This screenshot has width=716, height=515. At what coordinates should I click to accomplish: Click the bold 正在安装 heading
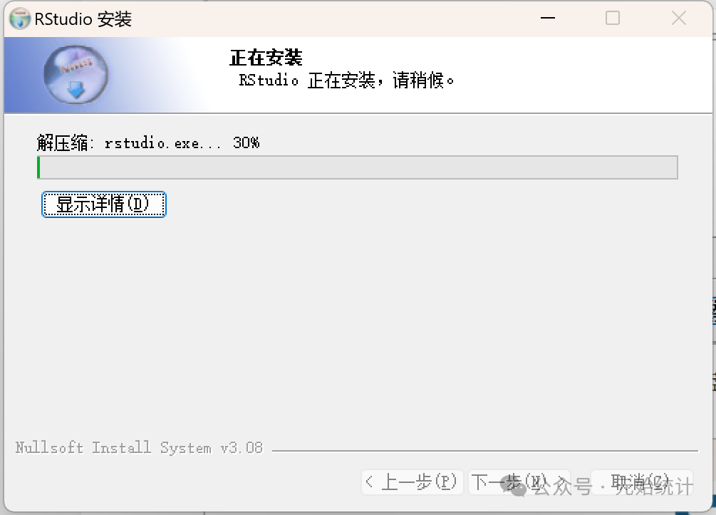[266, 58]
